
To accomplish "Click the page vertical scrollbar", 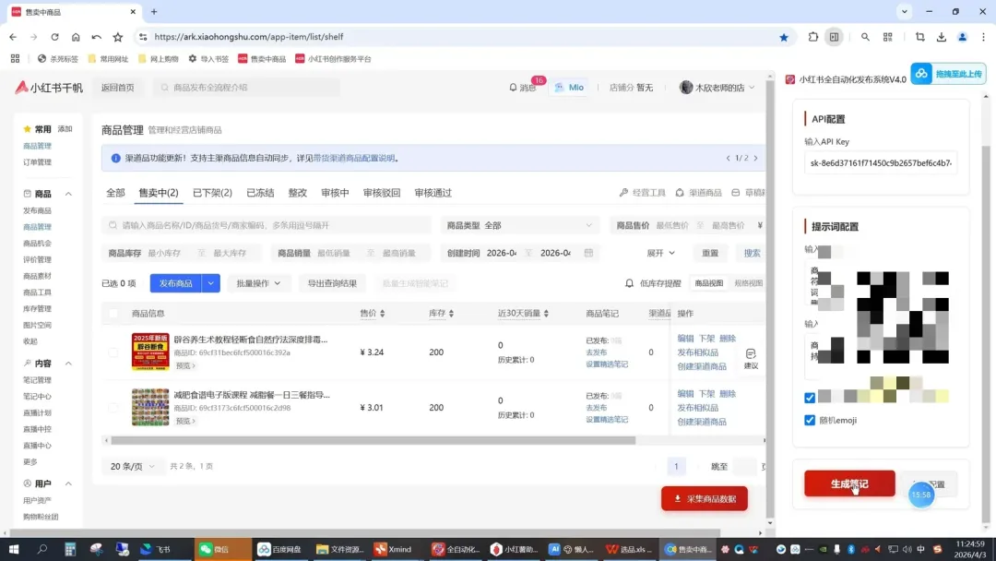I will pos(770,299).
